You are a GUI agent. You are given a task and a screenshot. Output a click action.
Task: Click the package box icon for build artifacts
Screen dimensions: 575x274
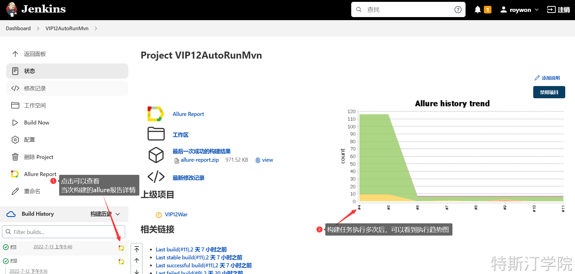156,155
